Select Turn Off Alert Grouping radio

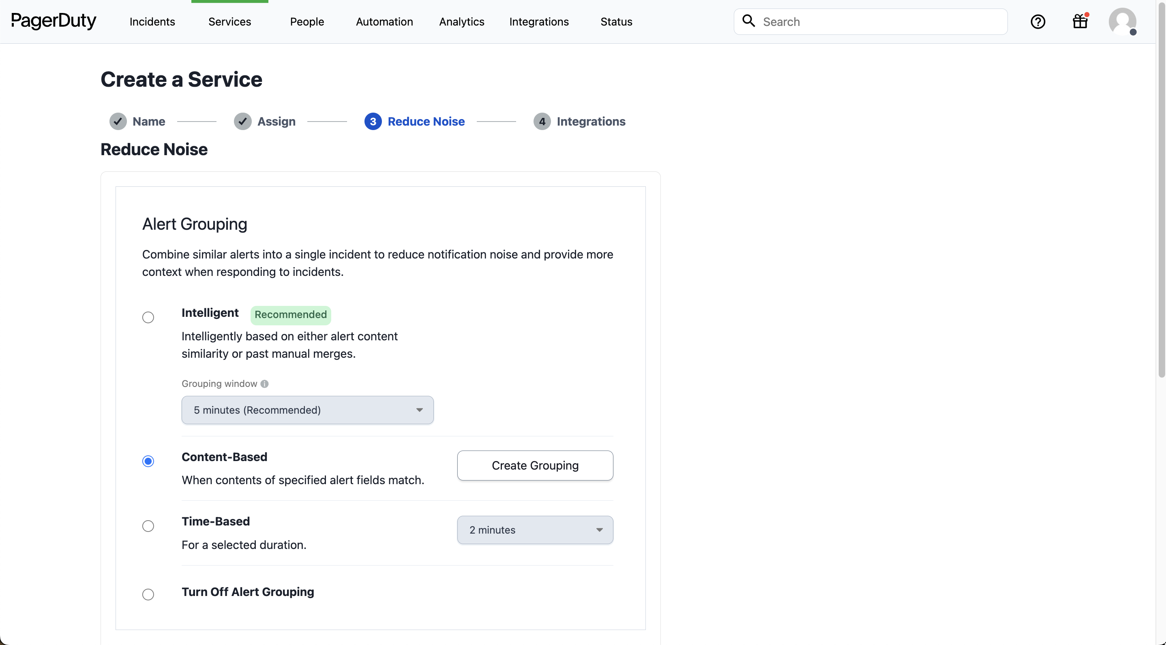(x=148, y=594)
